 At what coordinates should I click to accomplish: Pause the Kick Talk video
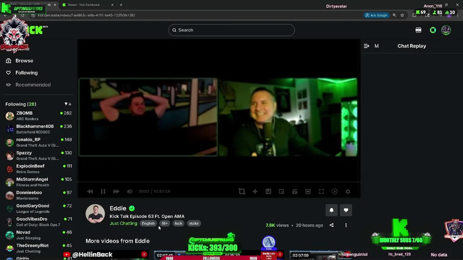(103, 191)
